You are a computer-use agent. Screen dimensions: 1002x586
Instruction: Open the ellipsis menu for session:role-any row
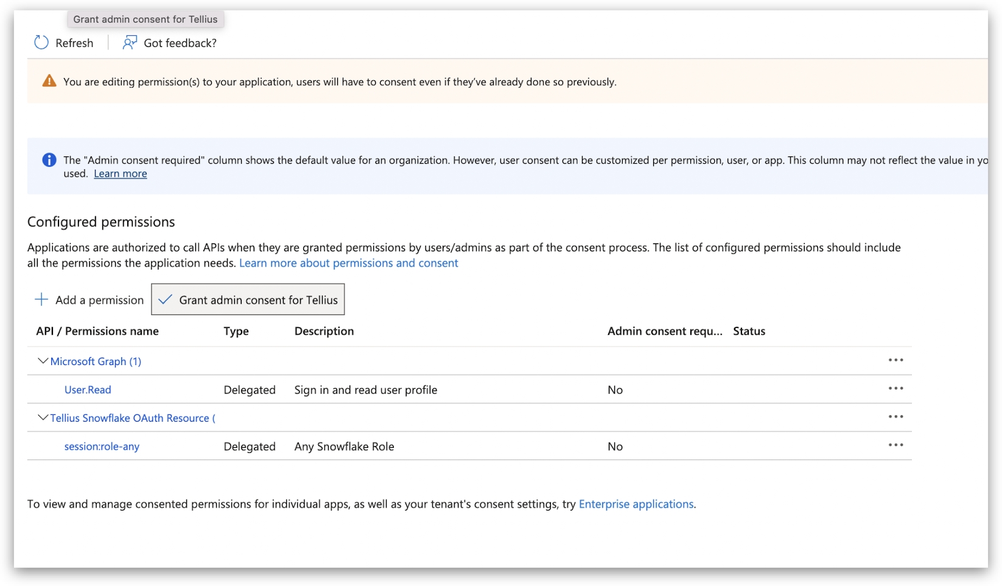(x=895, y=445)
